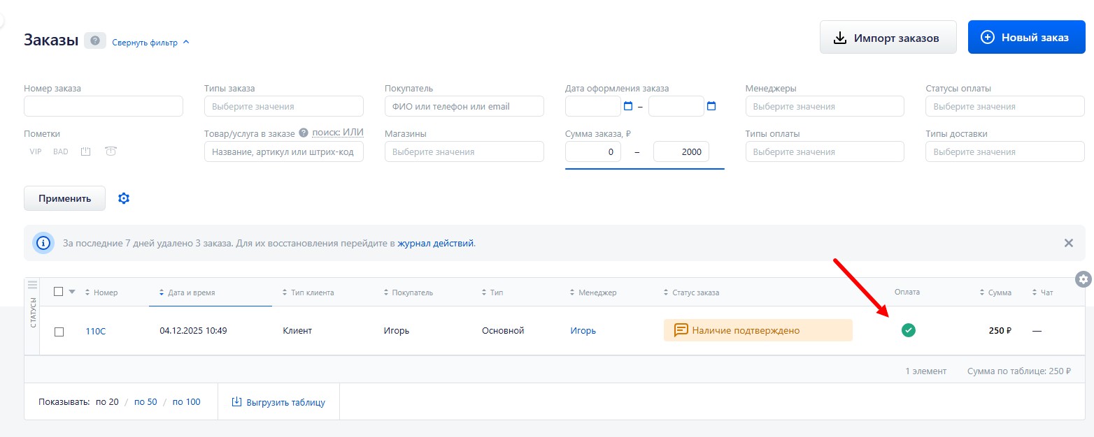This screenshot has height=437, width=1094.
Task: Click the Import orders (Импорт заказов) download icon
Action: pyautogui.click(x=839, y=37)
